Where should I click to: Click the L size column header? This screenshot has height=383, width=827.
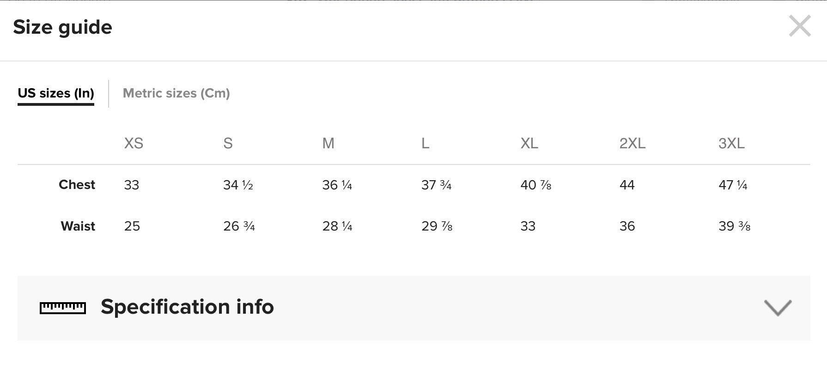pos(425,143)
